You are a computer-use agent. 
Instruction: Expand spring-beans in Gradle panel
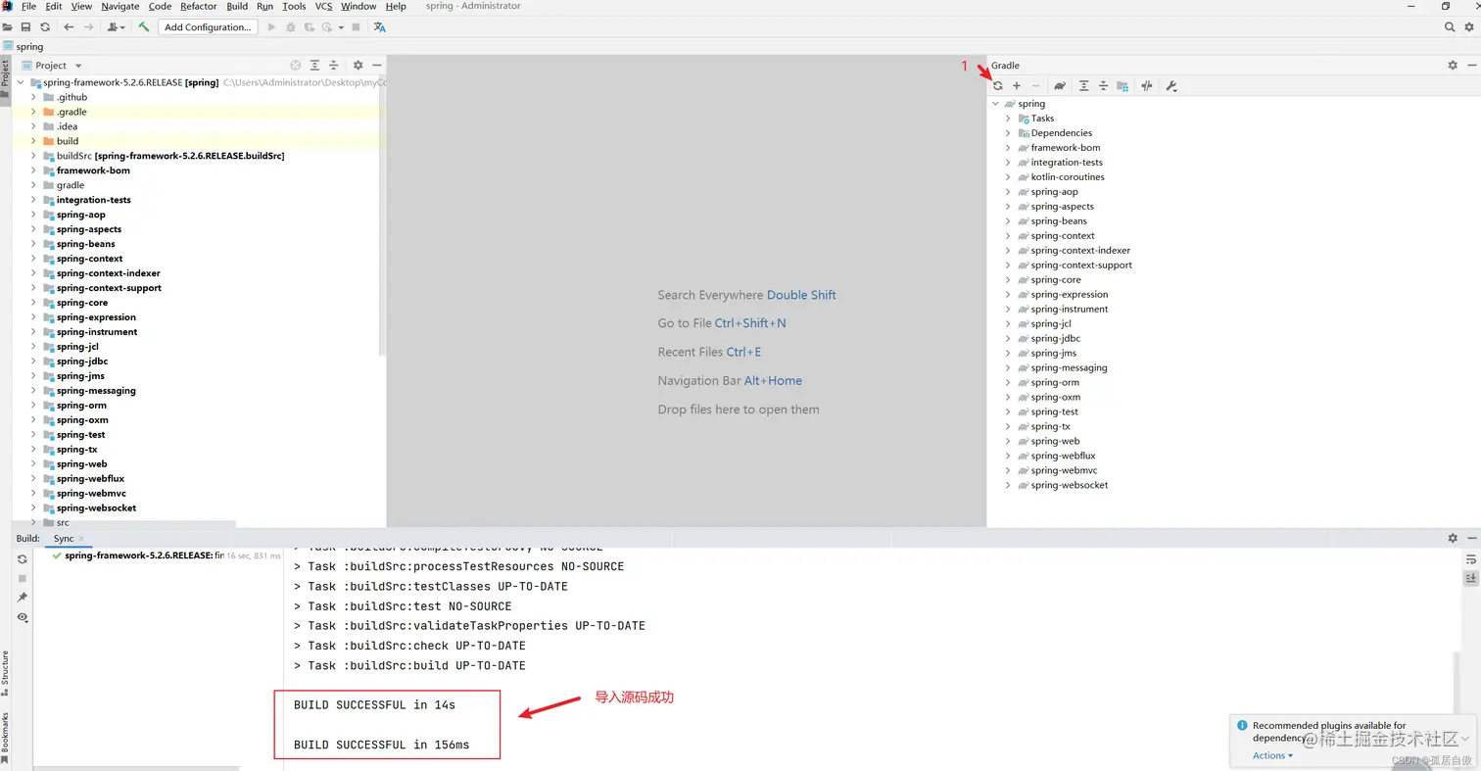click(x=1008, y=221)
